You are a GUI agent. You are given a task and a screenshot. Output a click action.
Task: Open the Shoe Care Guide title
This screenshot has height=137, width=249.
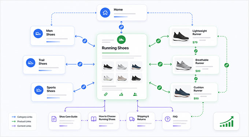point(68,116)
